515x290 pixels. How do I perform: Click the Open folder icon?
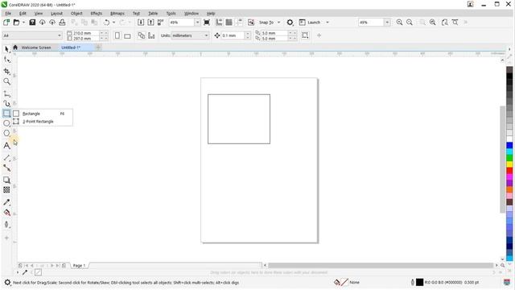(x=16, y=23)
